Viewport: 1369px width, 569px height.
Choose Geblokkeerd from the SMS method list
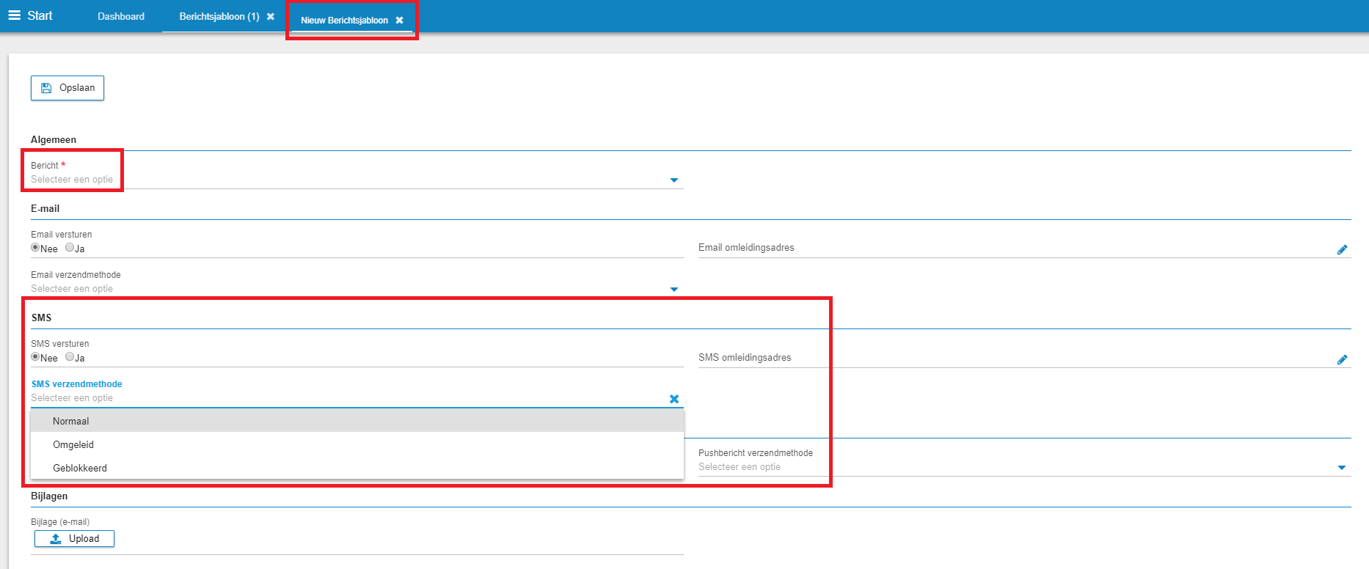80,468
